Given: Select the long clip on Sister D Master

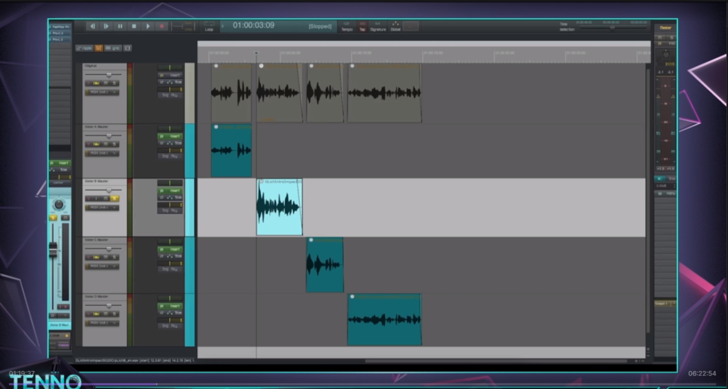Looking at the screenshot, I should (385, 319).
